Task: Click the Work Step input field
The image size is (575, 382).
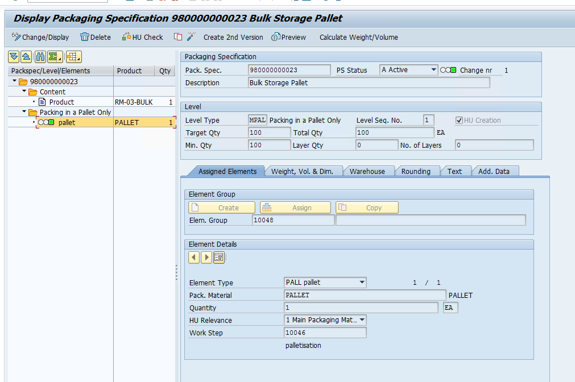Action: coord(325,333)
